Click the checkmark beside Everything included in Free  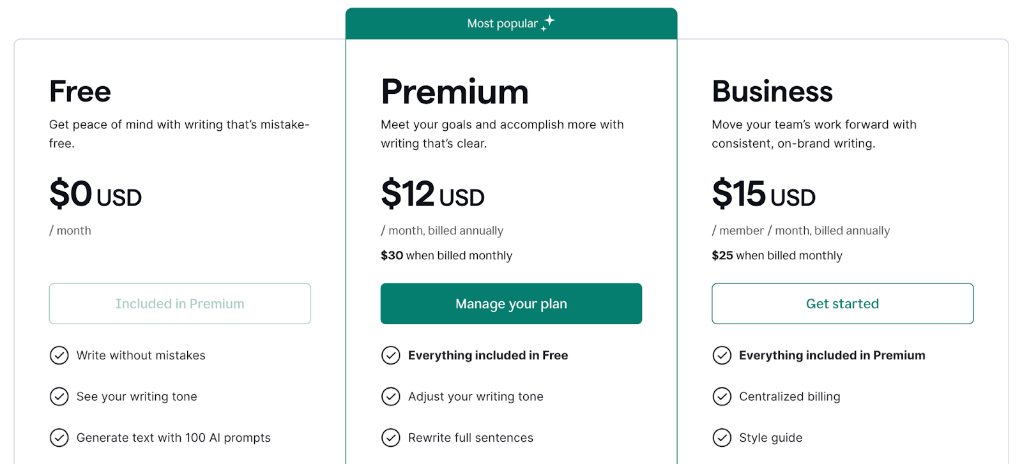(x=391, y=355)
